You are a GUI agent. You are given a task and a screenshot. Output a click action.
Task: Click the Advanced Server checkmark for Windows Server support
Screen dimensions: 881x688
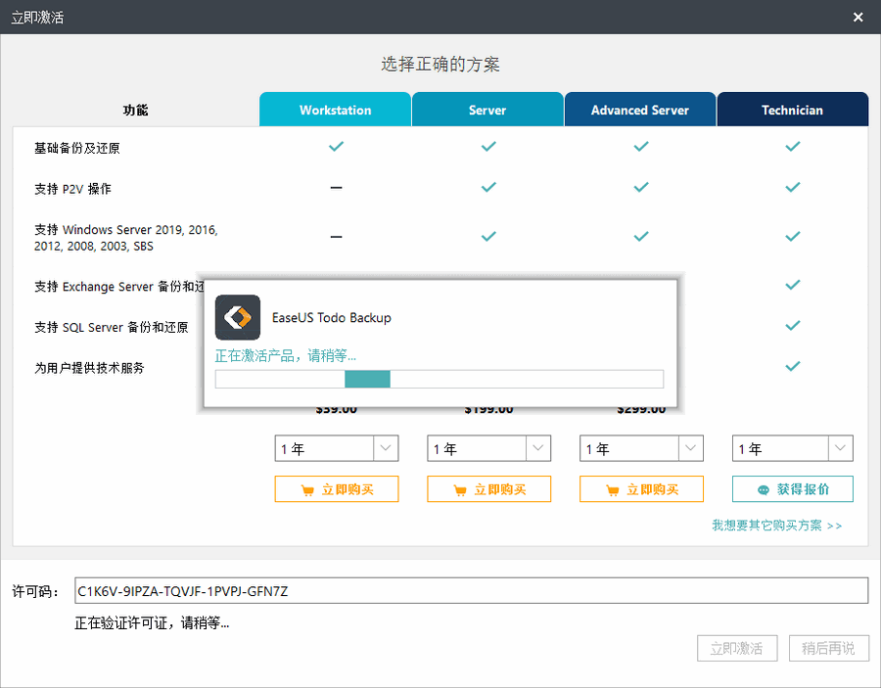(x=641, y=236)
